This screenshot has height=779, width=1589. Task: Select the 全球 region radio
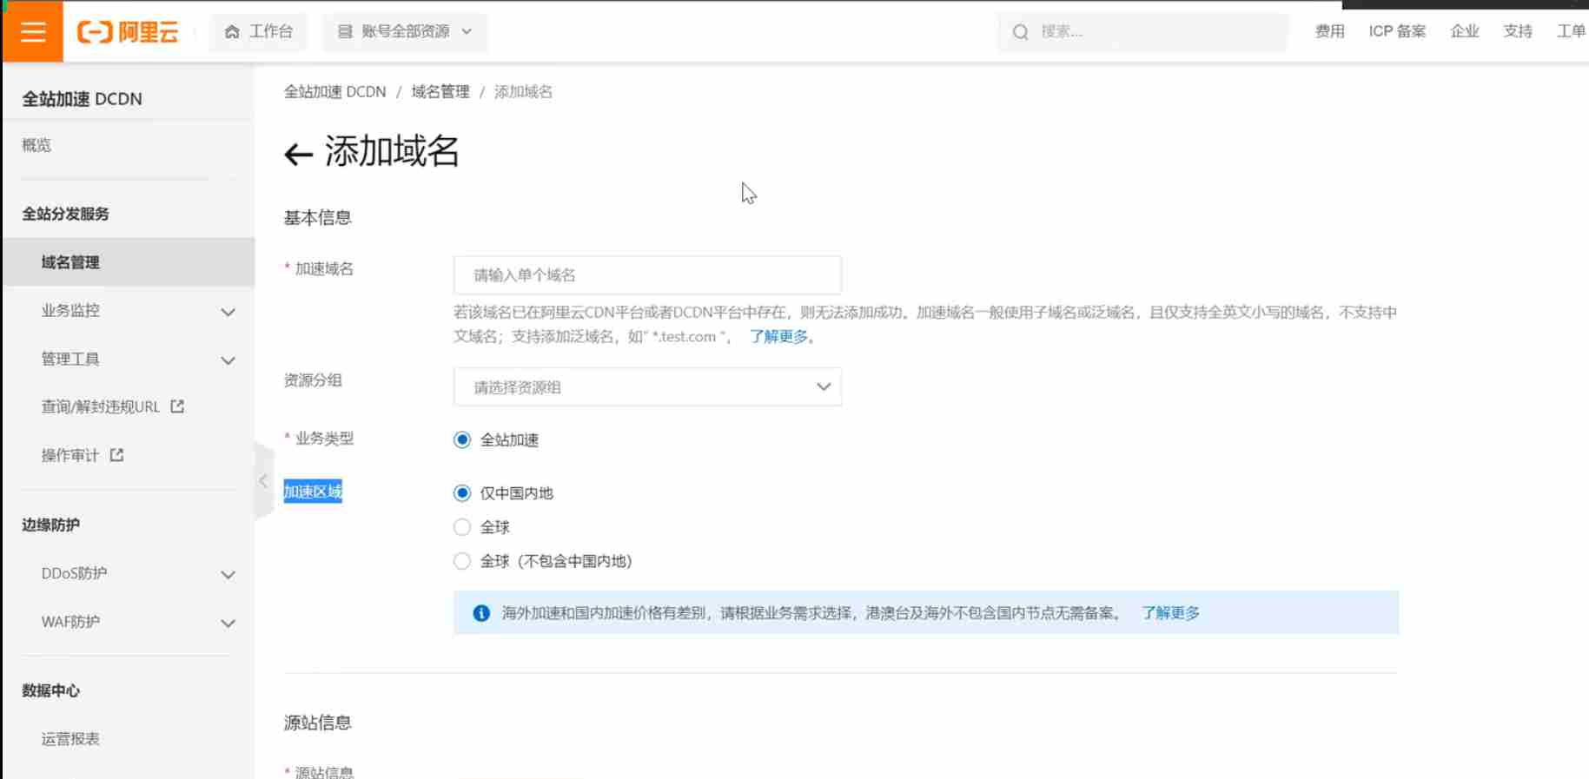pyautogui.click(x=462, y=527)
